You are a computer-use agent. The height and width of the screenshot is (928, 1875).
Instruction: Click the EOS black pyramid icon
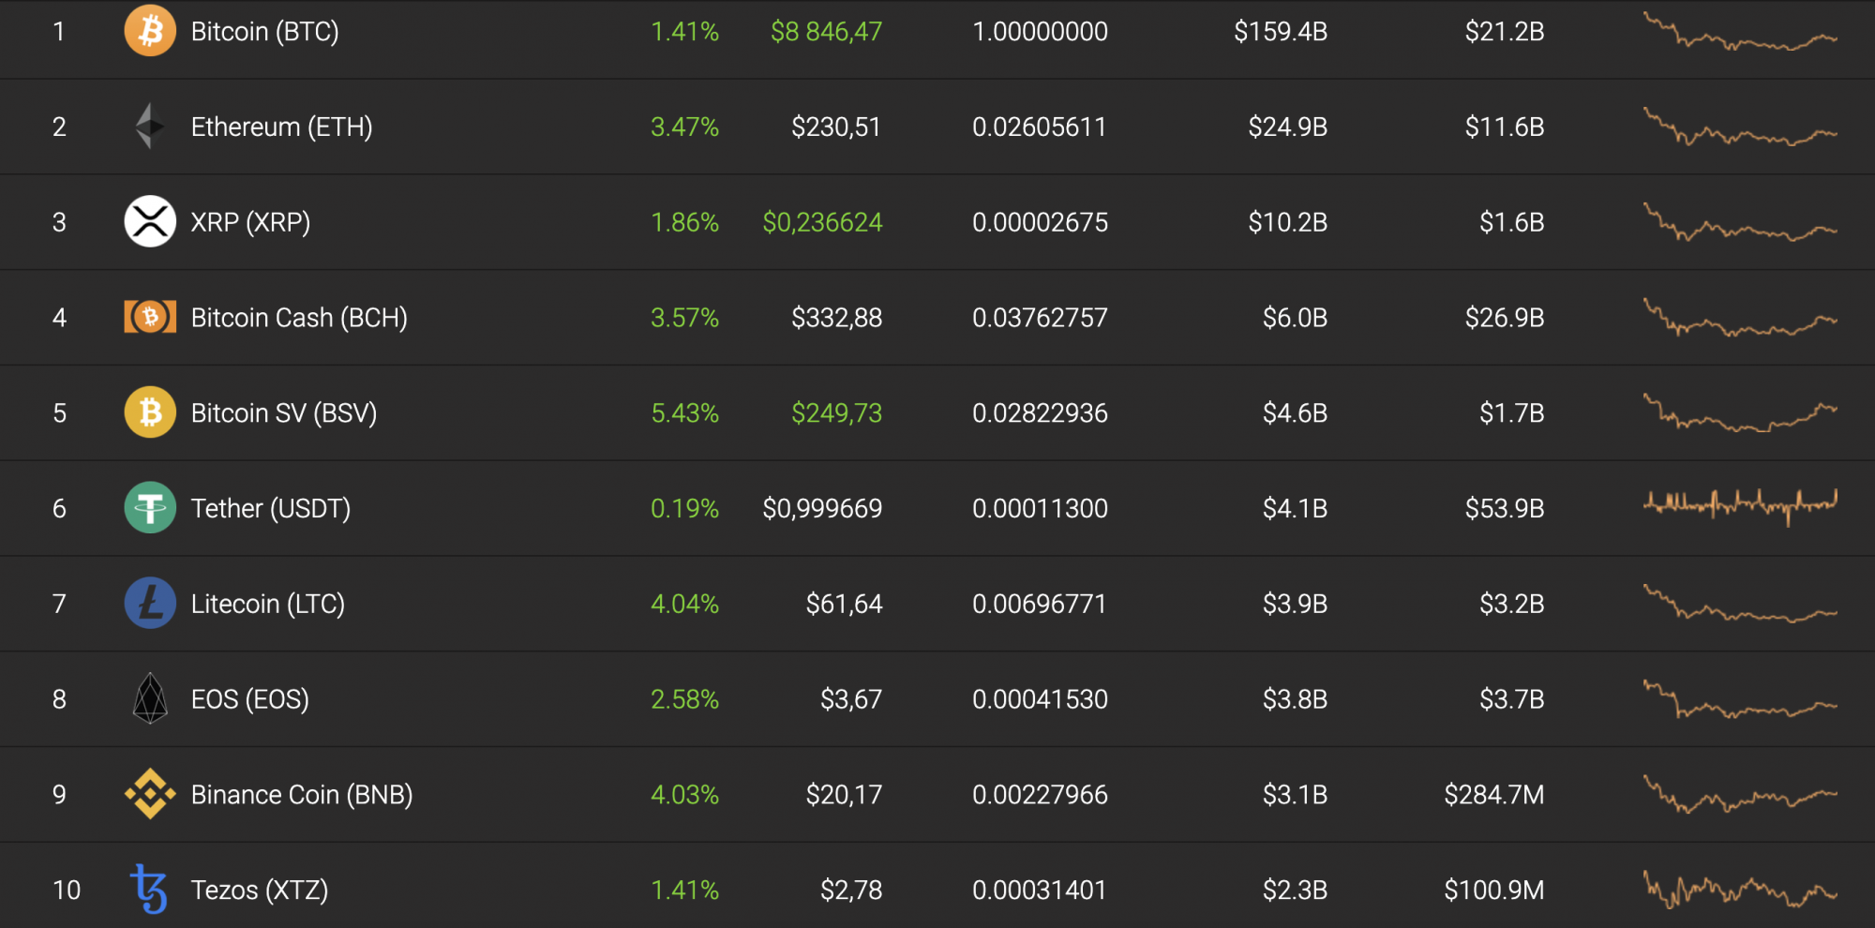pyautogui.click(x=150, y=698)
